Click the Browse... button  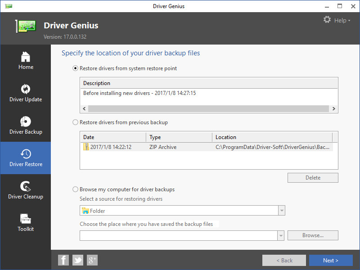(x=313, y=235)
